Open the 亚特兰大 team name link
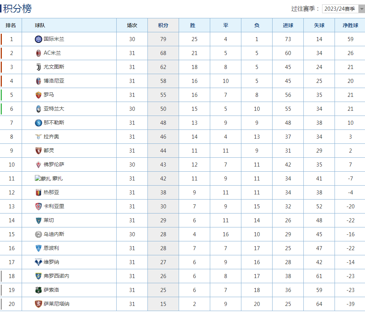Screen dimensions: 365x314 point(54,109)
